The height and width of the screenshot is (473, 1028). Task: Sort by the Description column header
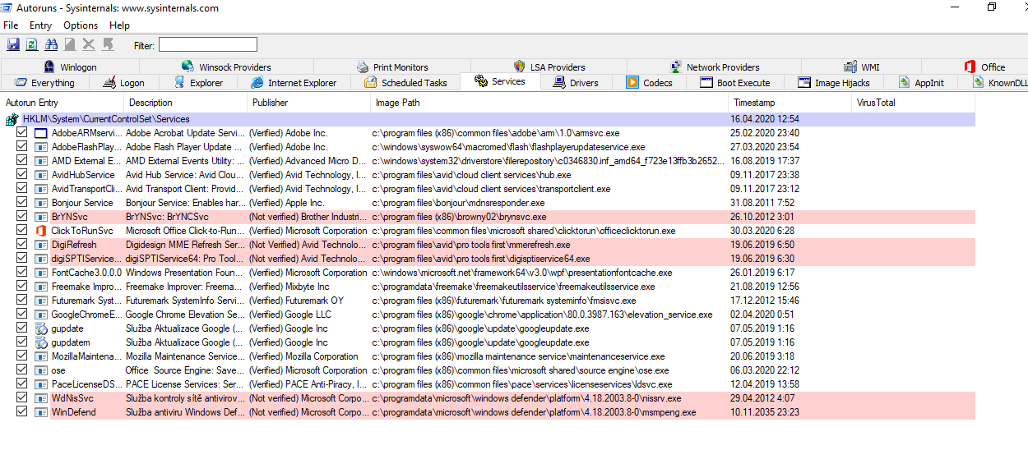(186, 103)
